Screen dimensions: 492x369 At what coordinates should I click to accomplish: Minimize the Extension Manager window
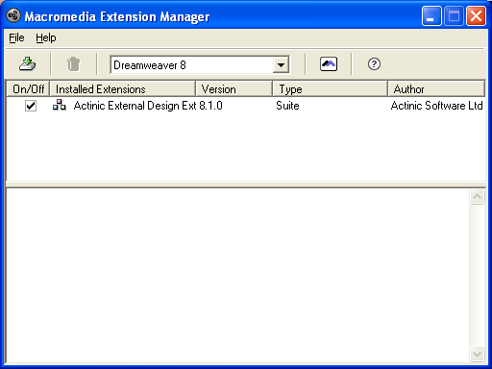click(x=431, y=15)
